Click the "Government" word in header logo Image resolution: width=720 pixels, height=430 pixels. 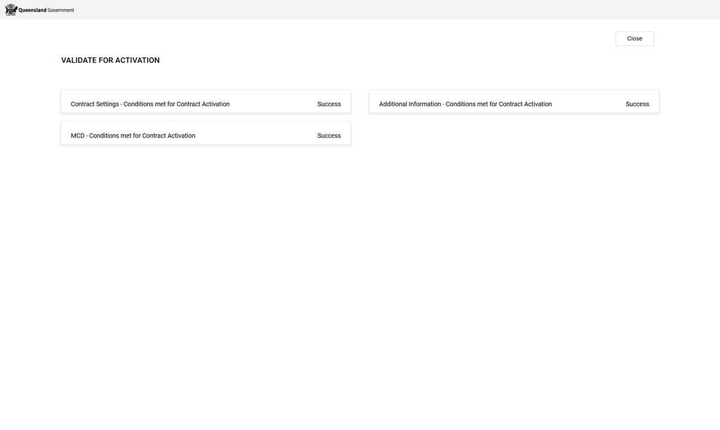point(61,10)
